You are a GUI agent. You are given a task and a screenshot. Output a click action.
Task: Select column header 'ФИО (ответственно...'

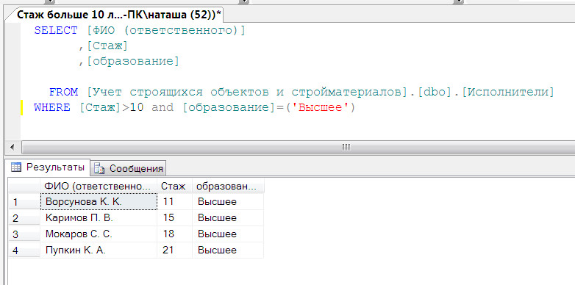[x=99, y=186]
